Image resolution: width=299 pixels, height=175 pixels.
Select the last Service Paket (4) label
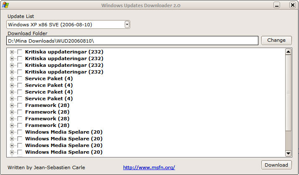(49, 99)
